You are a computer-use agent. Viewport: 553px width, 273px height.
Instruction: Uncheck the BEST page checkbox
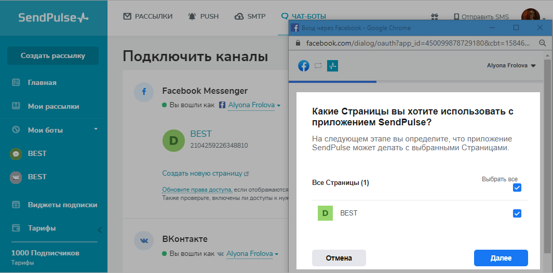[517, 213]
